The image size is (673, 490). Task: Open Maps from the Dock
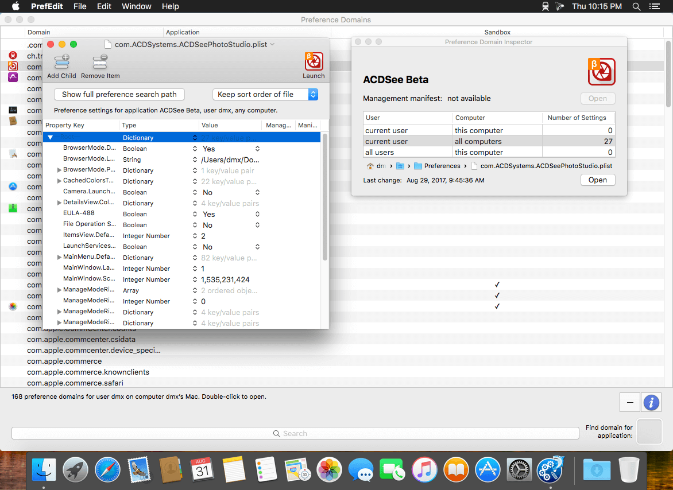coord(297,470)
